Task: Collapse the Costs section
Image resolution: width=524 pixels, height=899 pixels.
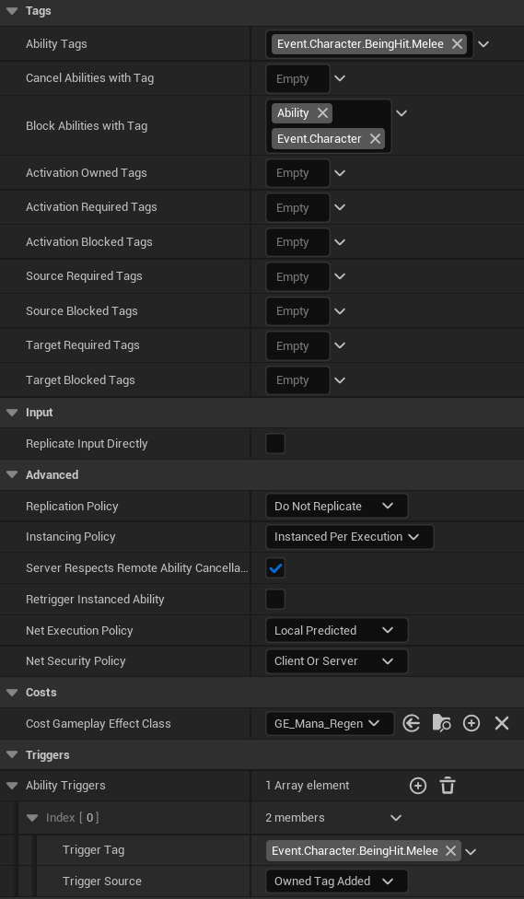Action: 12,693
